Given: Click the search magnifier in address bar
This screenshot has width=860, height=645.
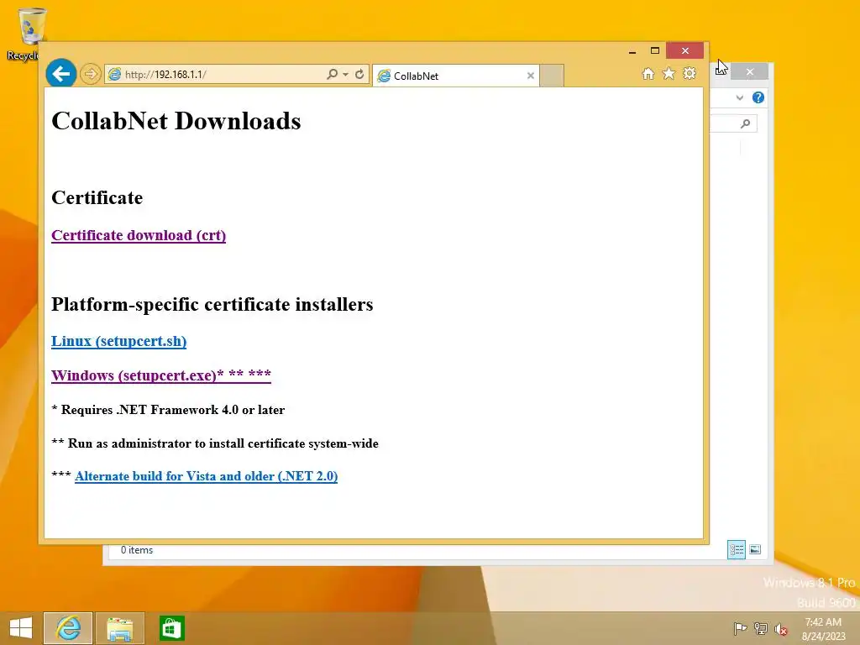Looking at the screenshot, I should [332, 74].
